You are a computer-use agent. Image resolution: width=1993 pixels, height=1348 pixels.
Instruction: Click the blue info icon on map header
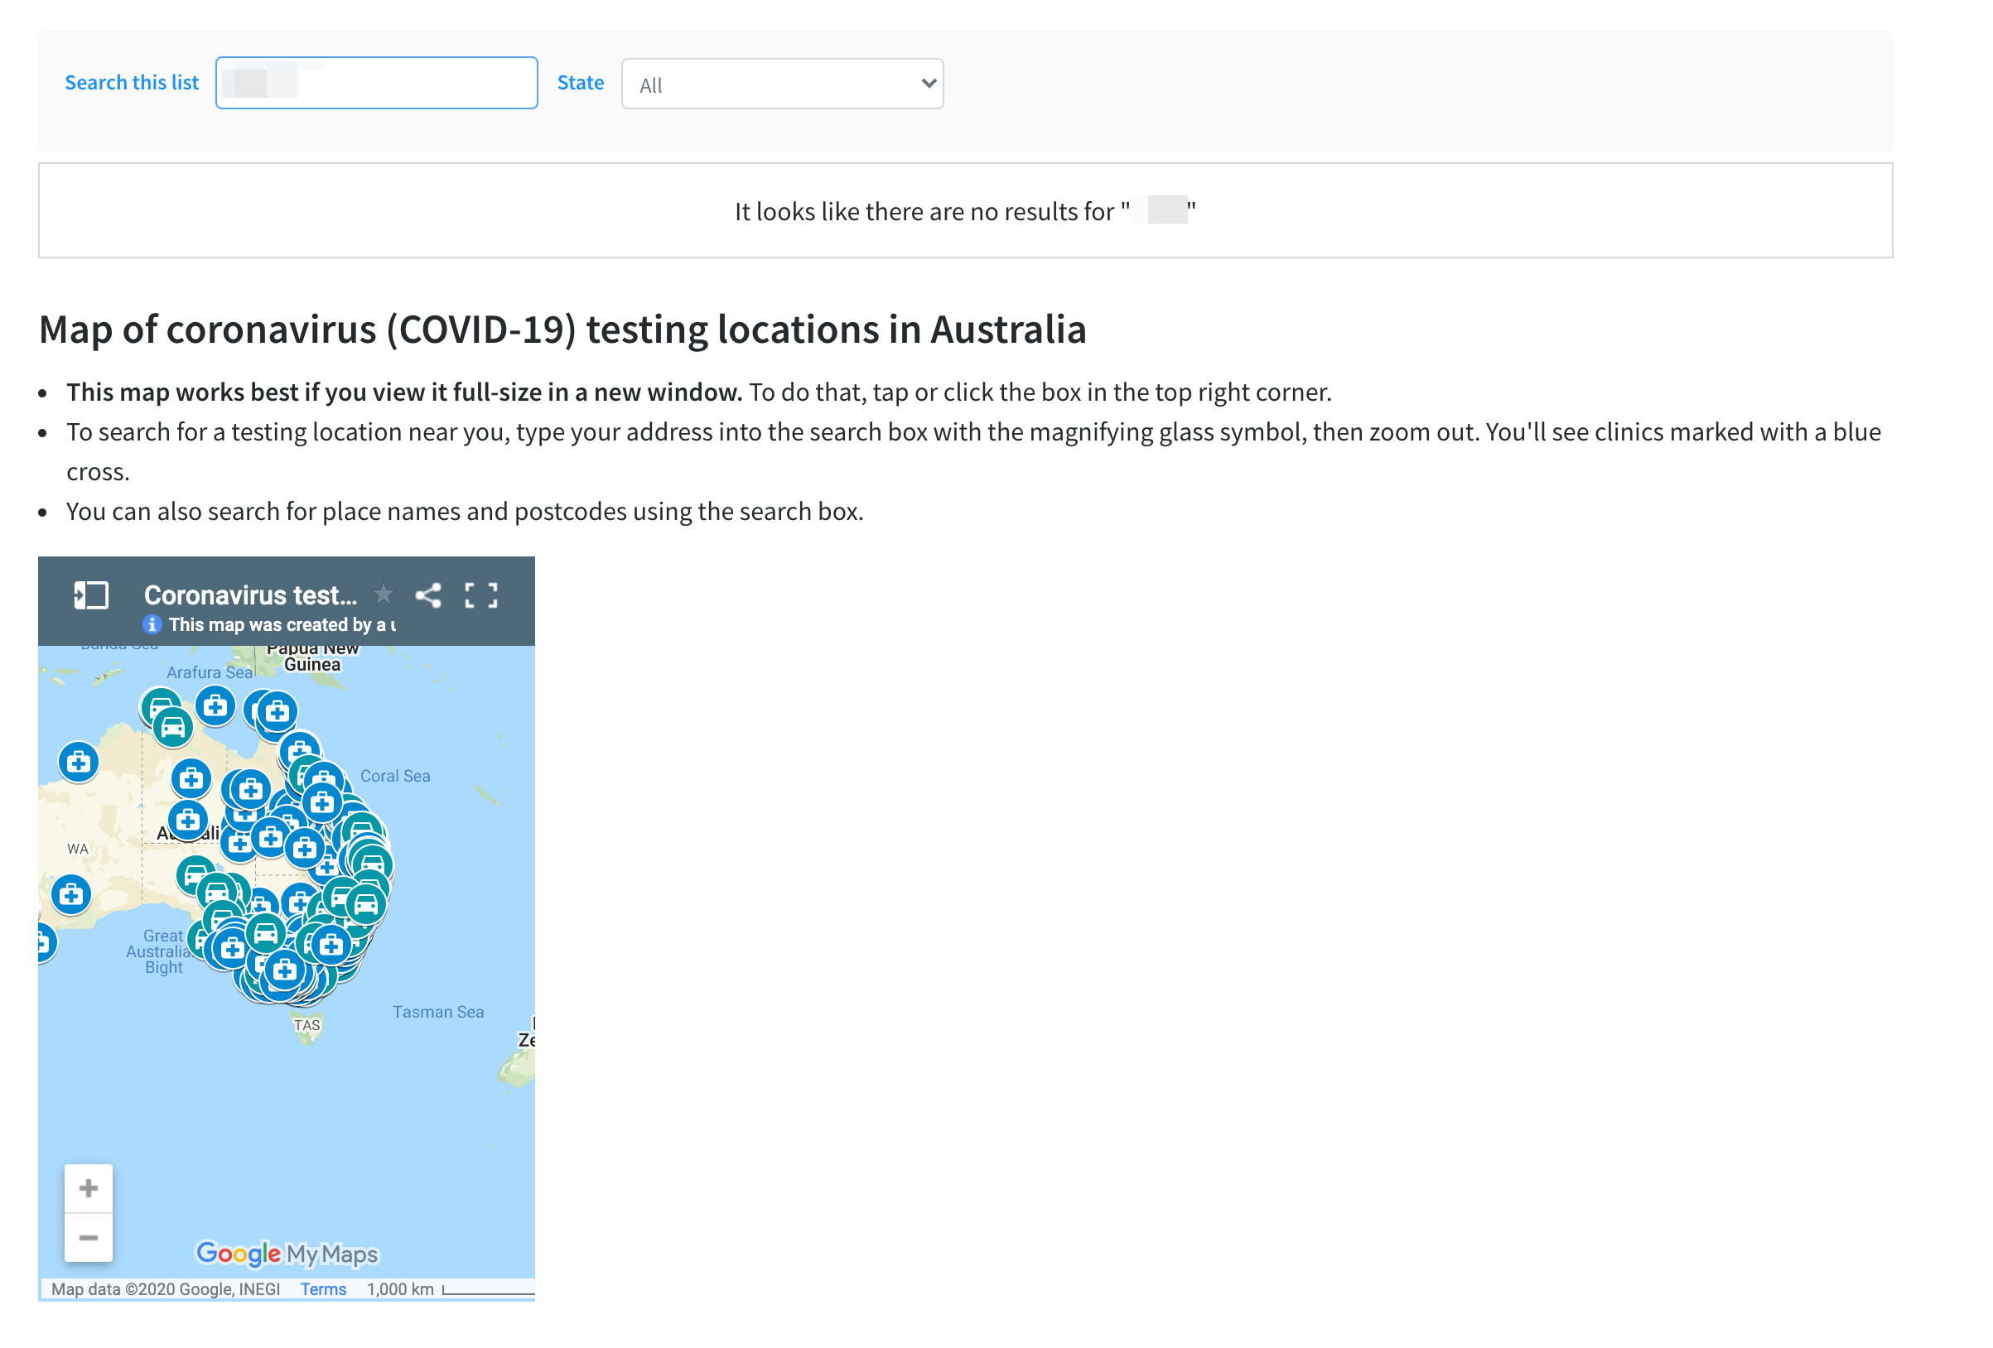(x=152, y=624)
